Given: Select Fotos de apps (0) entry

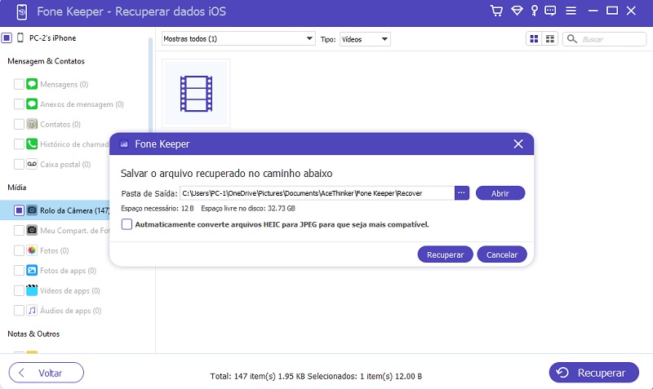Looking at the screenshot, I should 68,271.
